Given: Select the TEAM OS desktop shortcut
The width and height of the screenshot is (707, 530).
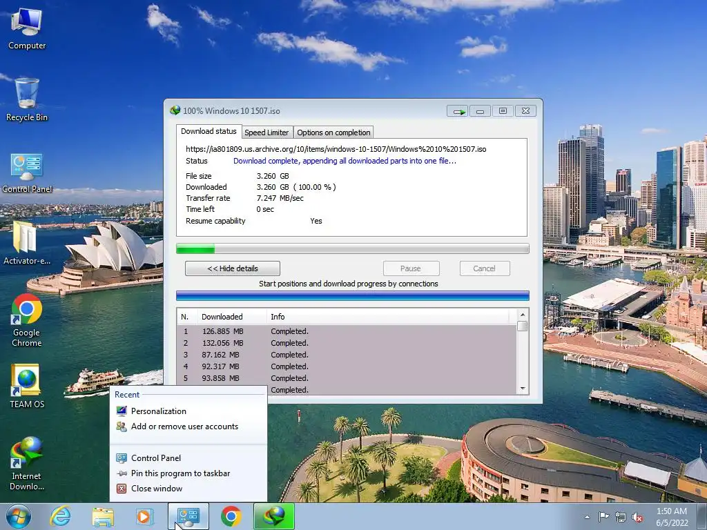Looking at the screenshot, I should (x=27, y=386).
